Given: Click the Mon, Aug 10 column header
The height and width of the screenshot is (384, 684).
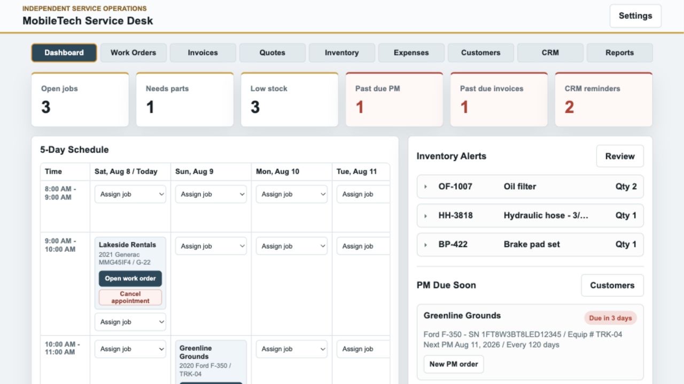Looking at the screenshot, I should 277,172.
